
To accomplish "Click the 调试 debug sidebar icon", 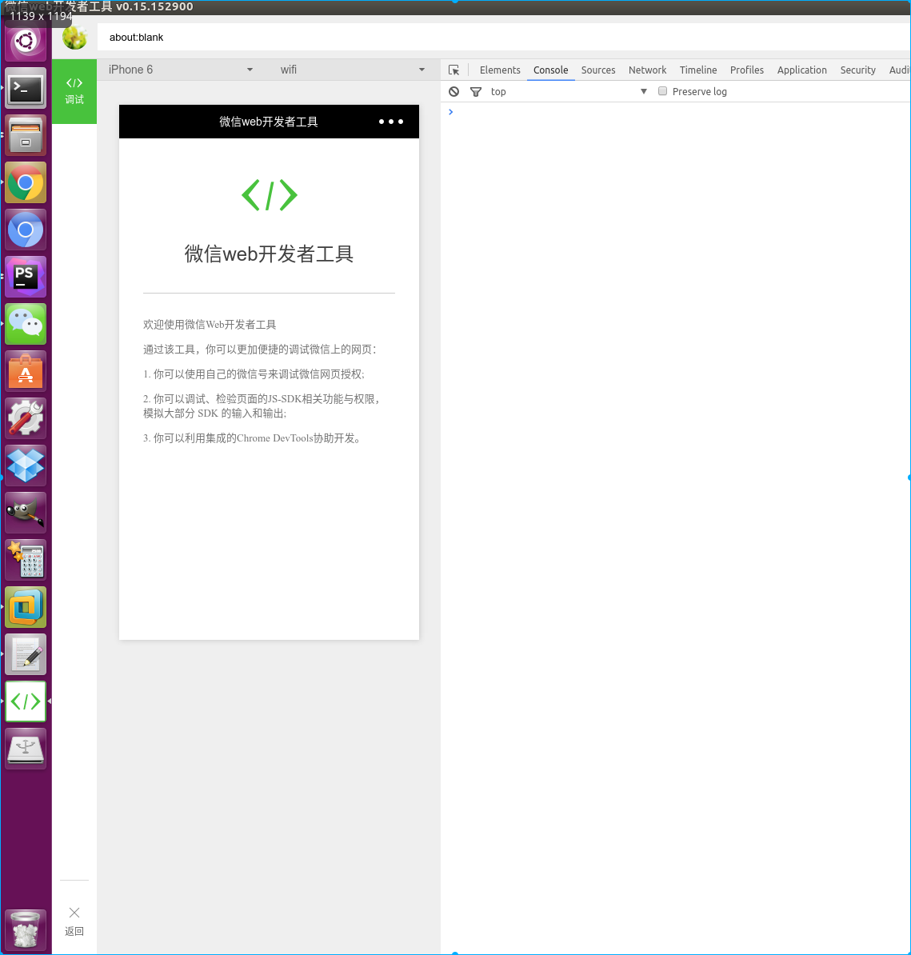I will point(74,91).
